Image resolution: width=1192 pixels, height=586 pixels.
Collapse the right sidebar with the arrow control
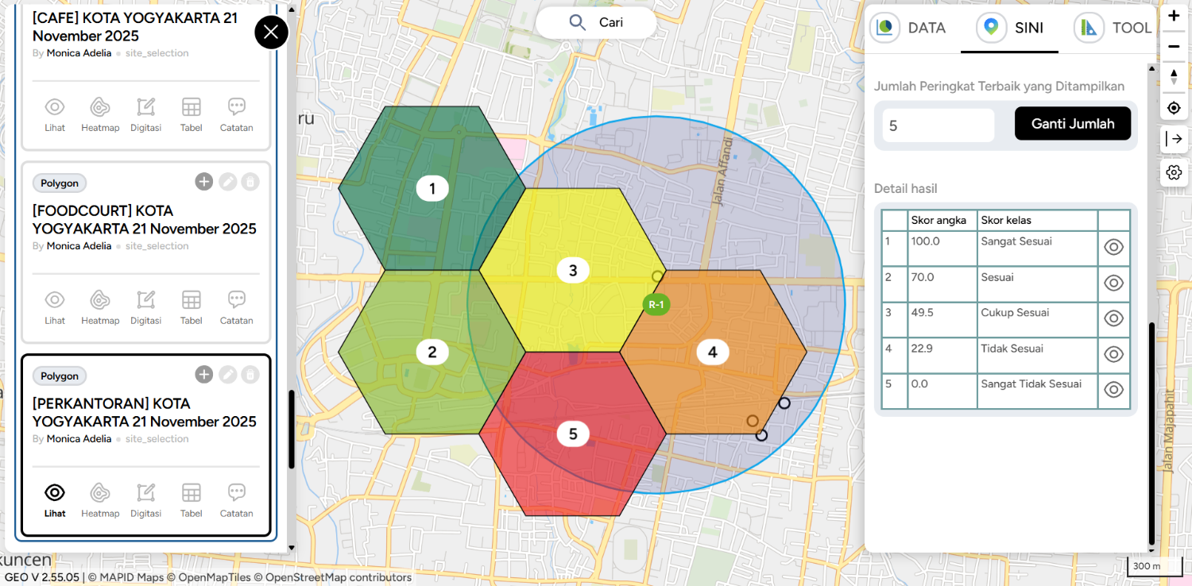1174,139
